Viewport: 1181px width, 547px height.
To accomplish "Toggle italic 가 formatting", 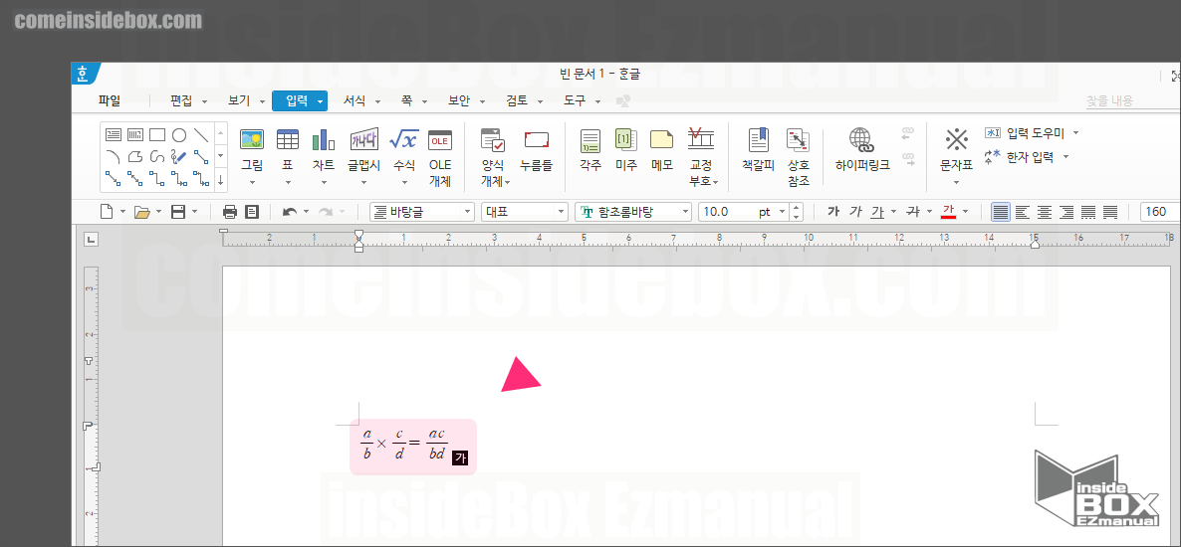I will 854,212.
